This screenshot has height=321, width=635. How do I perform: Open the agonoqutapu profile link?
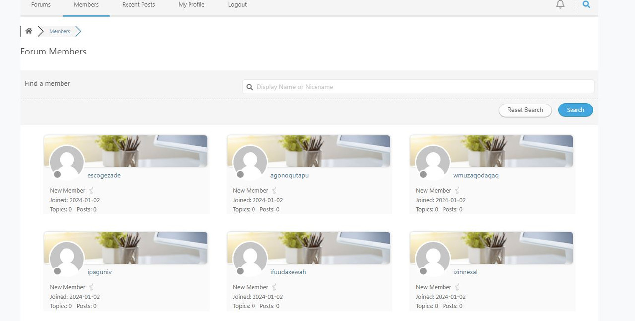point(289,175)
